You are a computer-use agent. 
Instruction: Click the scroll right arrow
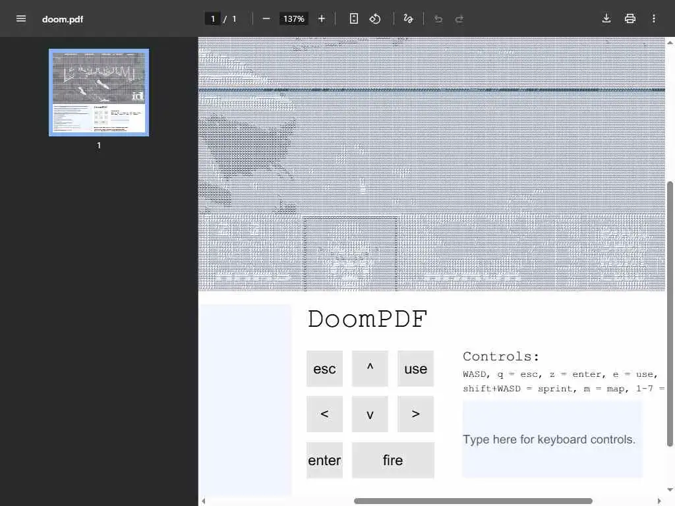[659, 501]
